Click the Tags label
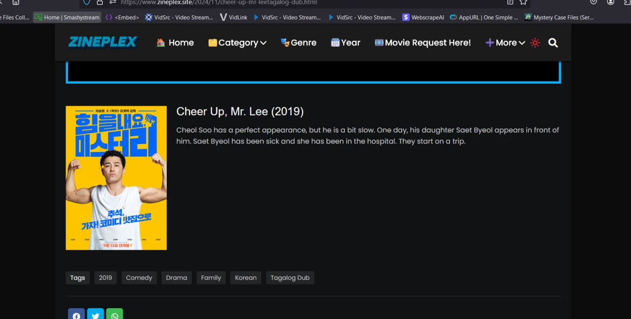 (x=77, y=278)
